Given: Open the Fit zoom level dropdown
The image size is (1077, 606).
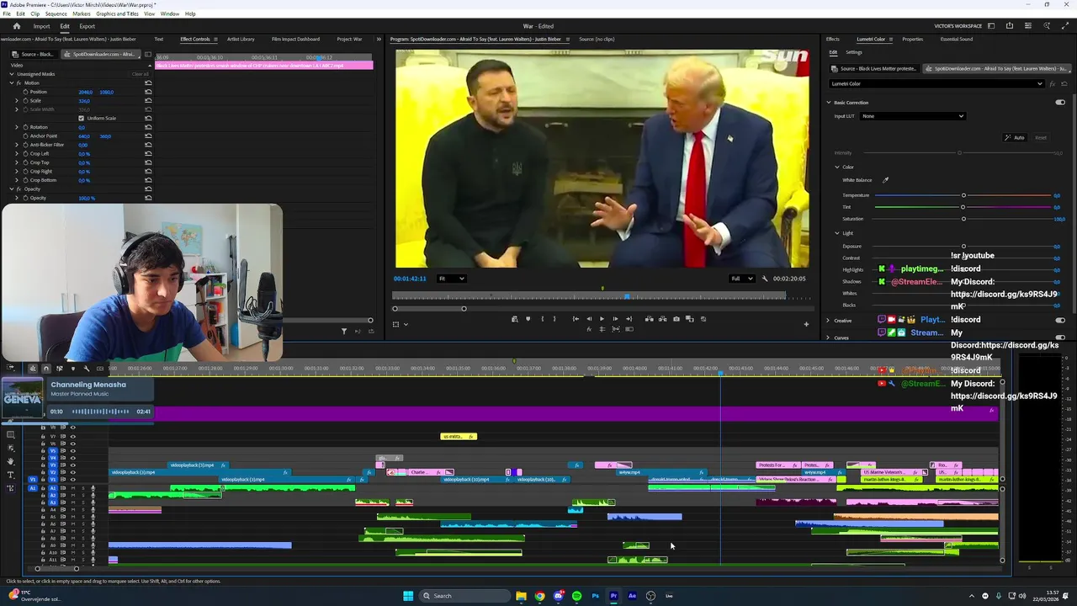Looking at the screenshot, I should [451, 279].
